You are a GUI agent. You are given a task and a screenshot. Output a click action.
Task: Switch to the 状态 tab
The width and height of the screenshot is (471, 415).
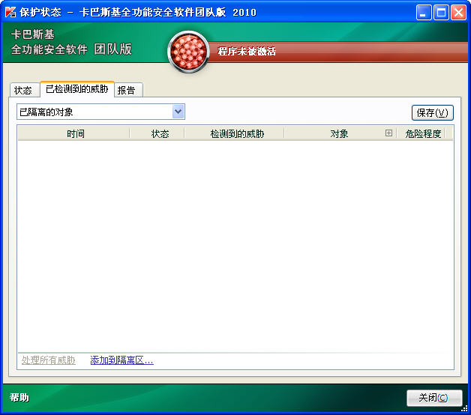click(x=23, y=91)
